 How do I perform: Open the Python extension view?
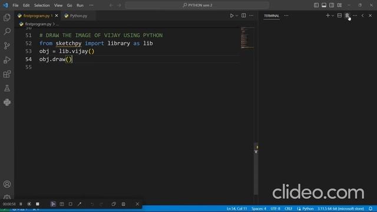click(x=7, y=102)
